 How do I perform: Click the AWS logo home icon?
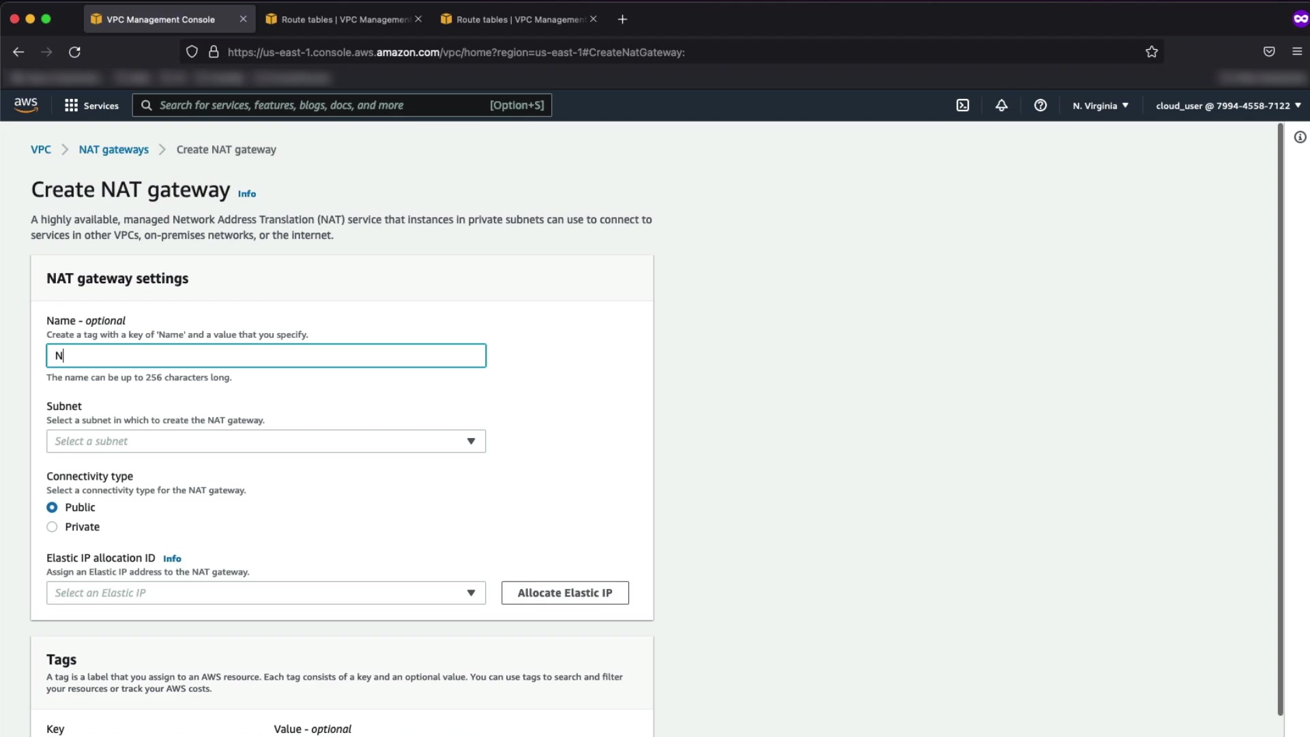[26, 104]
